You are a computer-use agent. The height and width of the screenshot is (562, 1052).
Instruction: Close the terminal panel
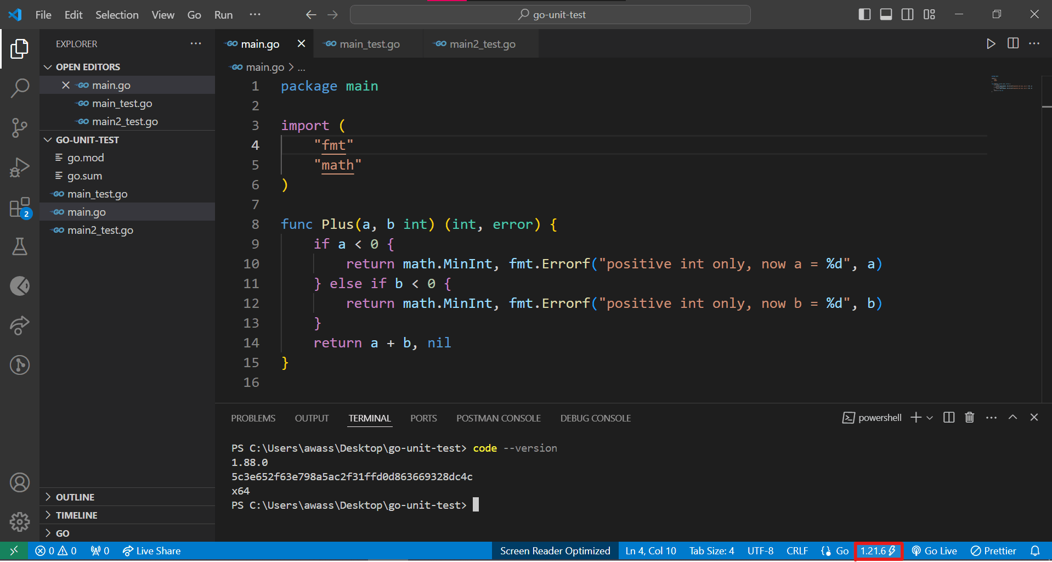pyautogui.click(x=1034, y=418)
